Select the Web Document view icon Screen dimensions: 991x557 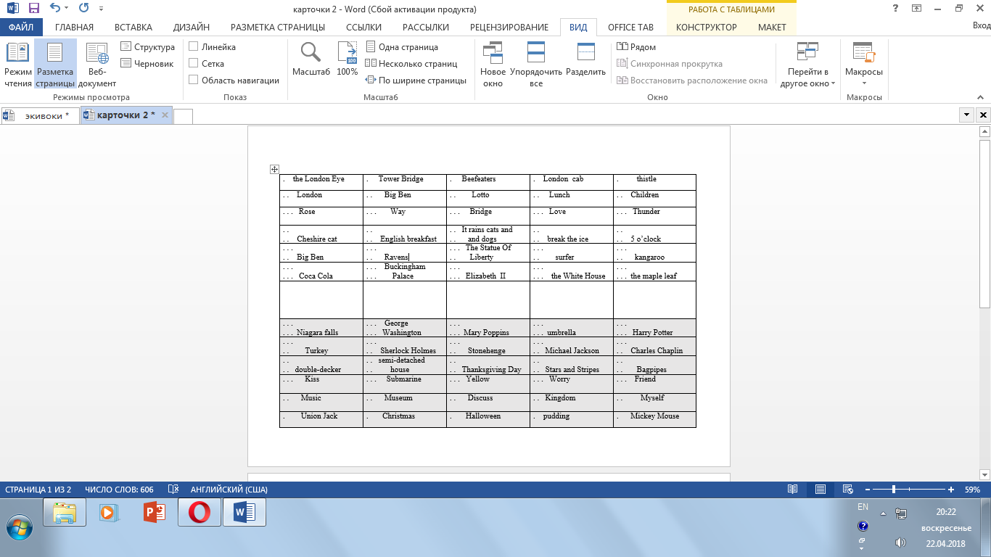[x=96, y=64]
